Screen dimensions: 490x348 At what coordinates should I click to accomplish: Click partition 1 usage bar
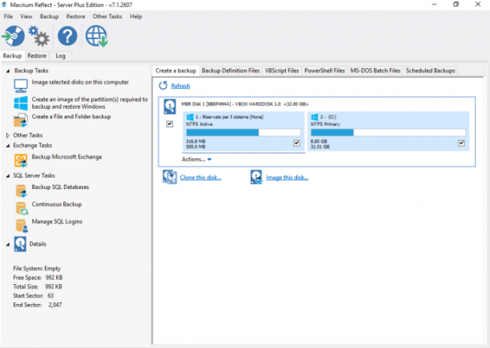(x=243, y=133)
